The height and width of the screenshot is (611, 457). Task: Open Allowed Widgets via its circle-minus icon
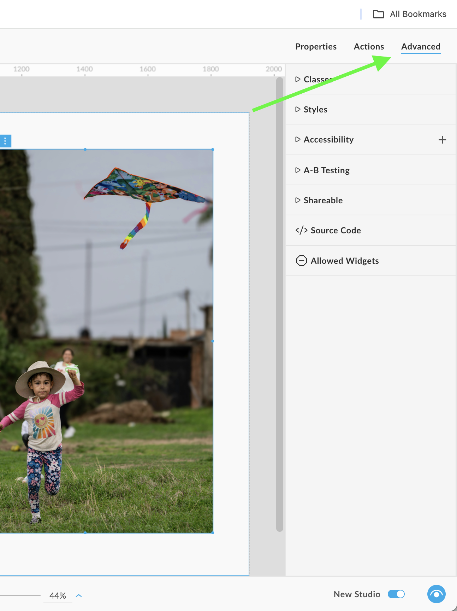(301, 261)
